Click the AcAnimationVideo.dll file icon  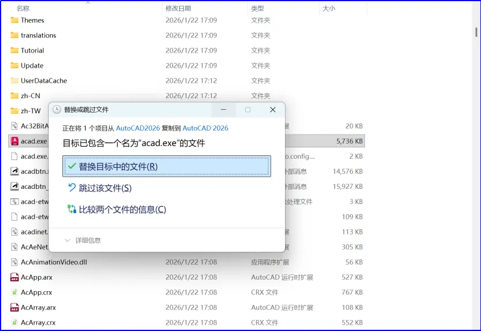(x=14, y=262)
